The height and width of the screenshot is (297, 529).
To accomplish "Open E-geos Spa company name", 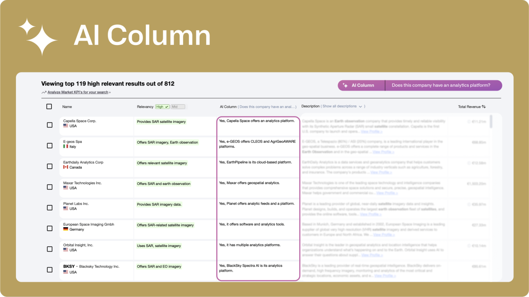I will point(73,142).
